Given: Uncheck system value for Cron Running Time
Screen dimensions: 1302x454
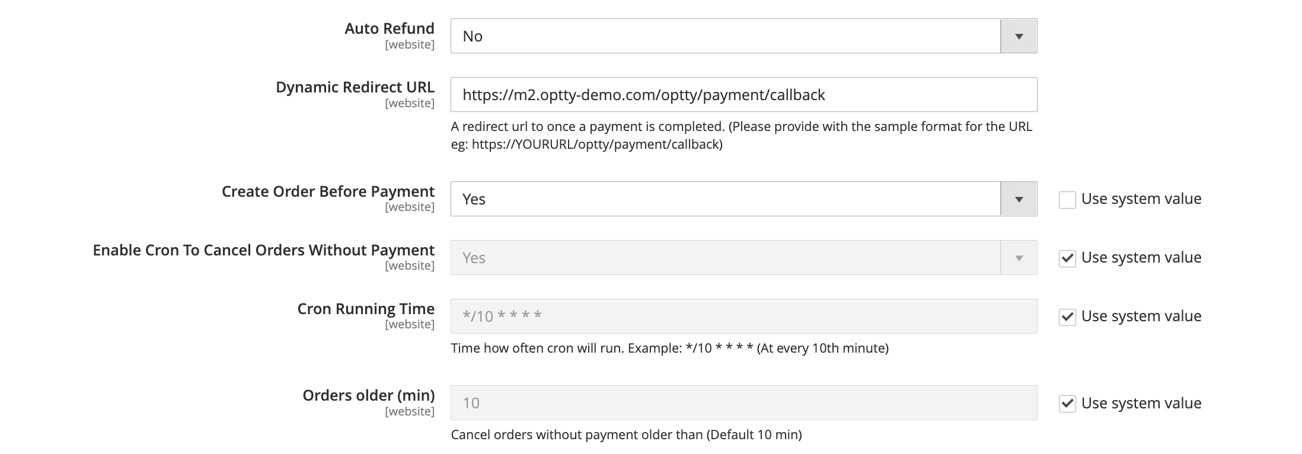Looking at the screenshot, I should pos(1067,317).
